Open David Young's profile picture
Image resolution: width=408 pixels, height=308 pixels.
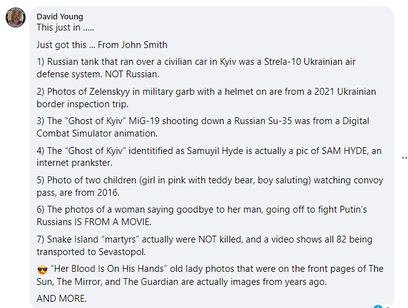point(16,17)
